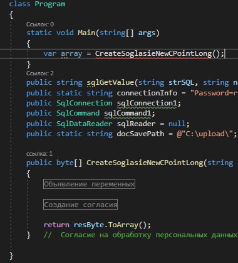Click the 'docSavePath' field name

click(140, 134)
